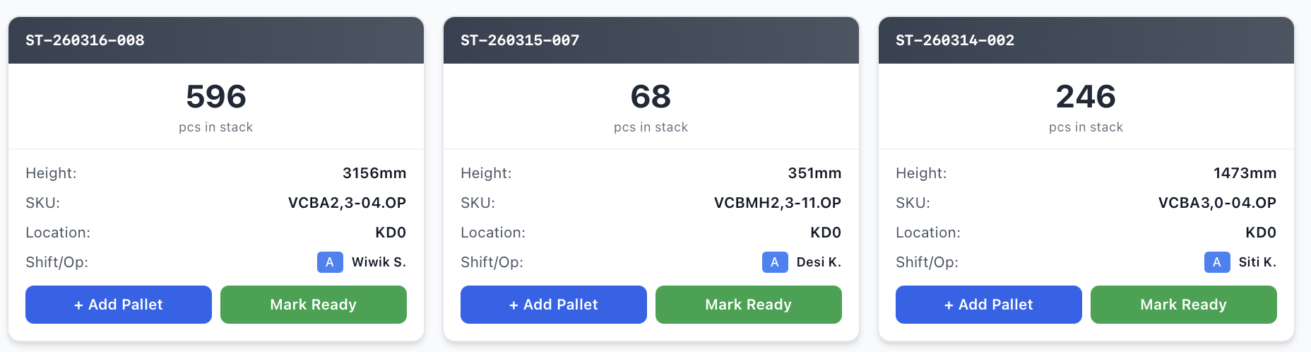Viewport: 1311px width, 352px height.
Task: Click SKU value VCBA3,0-04.OP
Action: (x=1217, y=203)
